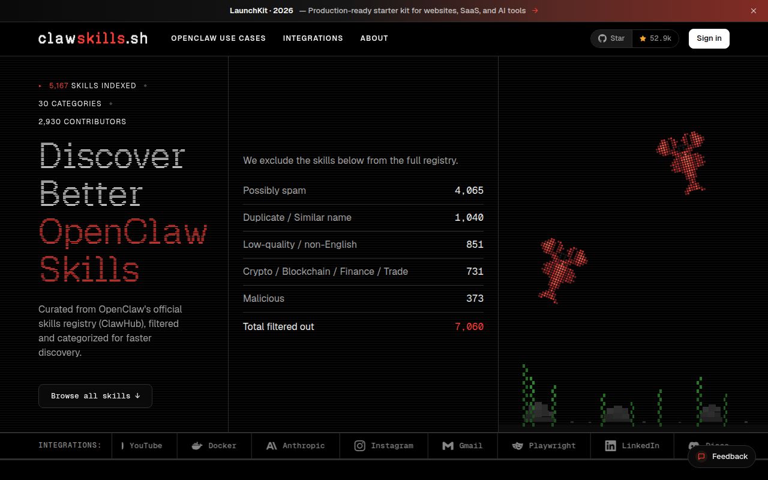
Task: Click the Duplicate / Similar name row
Action: [x=363, y=218]
